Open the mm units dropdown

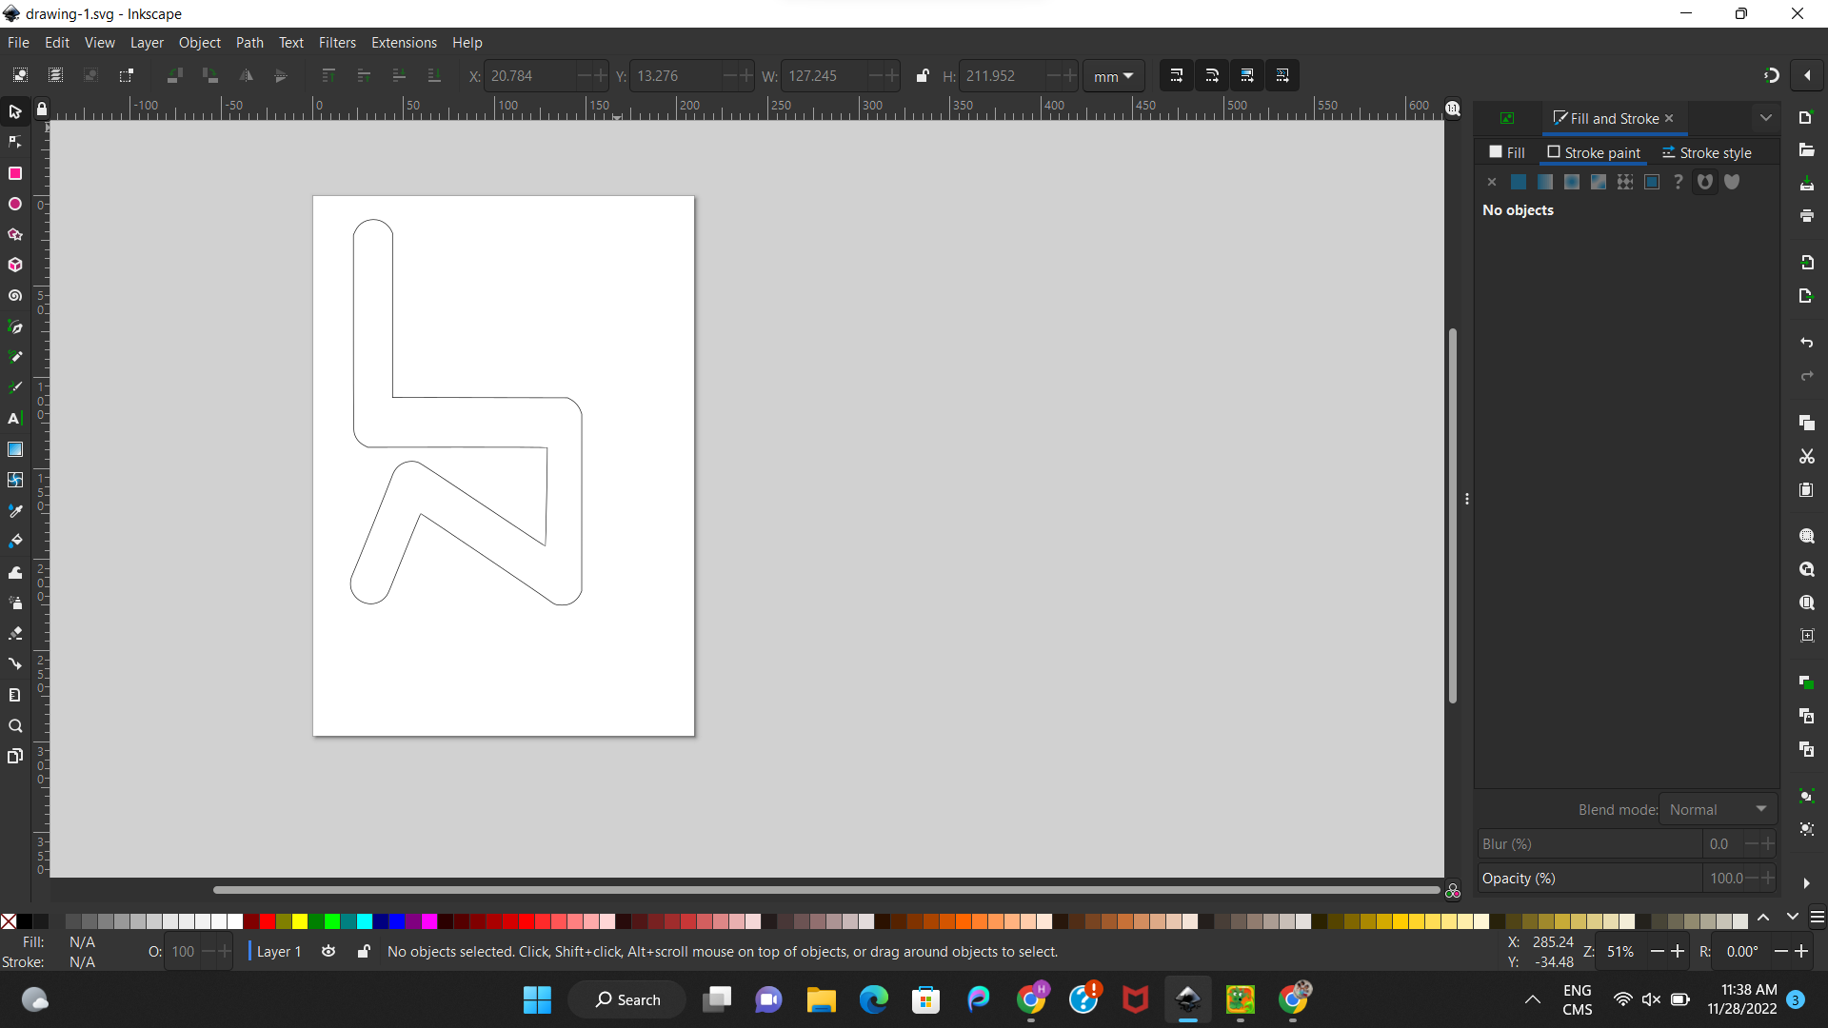click(1113, 76)
